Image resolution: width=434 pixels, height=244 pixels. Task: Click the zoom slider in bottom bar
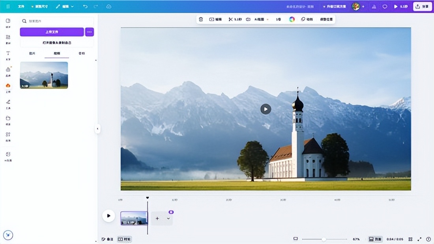pos(324,239)
